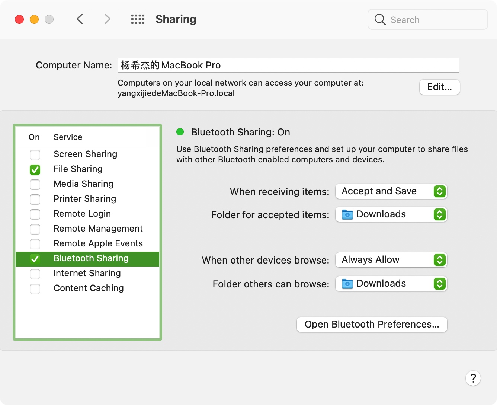
Task: Click the red close window button
Action: point(19,19)
